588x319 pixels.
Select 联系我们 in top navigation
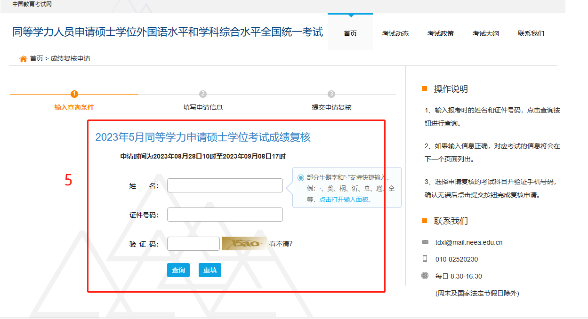[x=531, y=33]
